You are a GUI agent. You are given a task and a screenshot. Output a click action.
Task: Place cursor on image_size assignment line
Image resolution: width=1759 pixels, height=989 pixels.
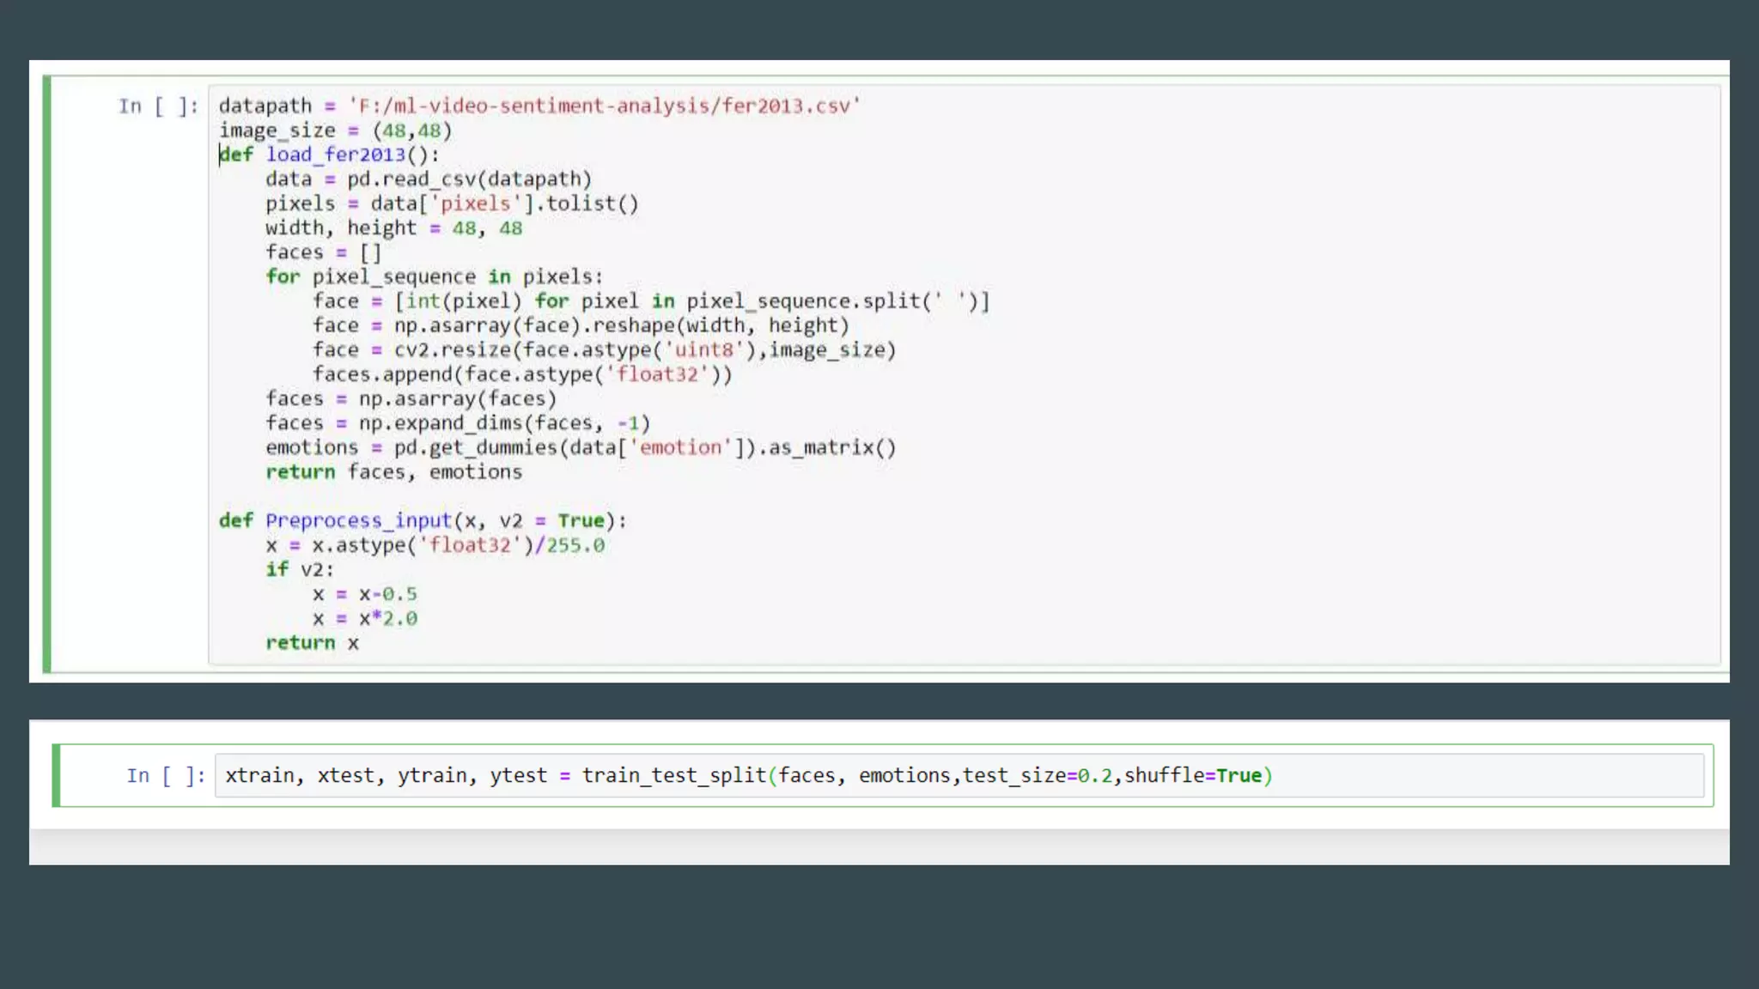tap(335, 130)
